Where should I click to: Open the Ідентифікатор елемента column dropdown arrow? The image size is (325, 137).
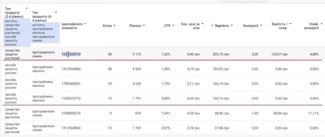[85, 24]
